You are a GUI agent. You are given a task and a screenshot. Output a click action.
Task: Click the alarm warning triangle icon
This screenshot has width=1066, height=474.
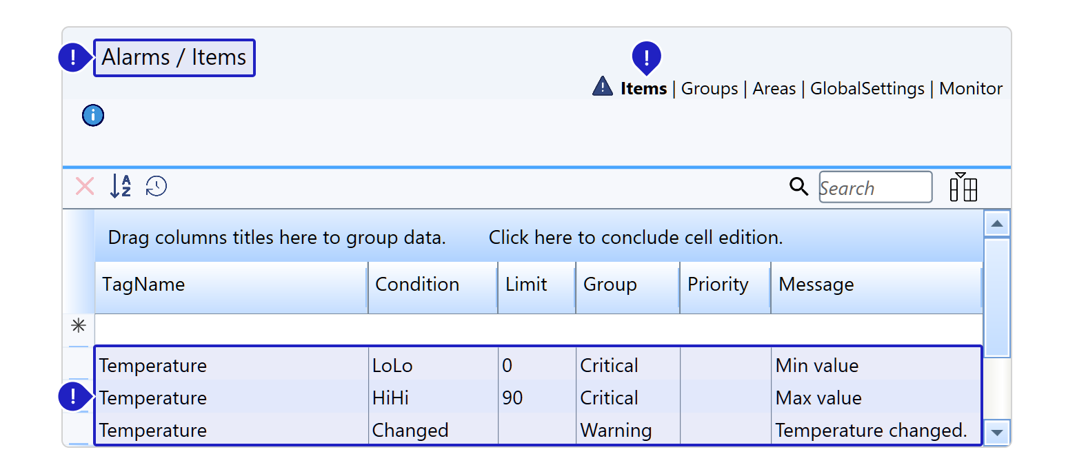click(x=603, y=87)
